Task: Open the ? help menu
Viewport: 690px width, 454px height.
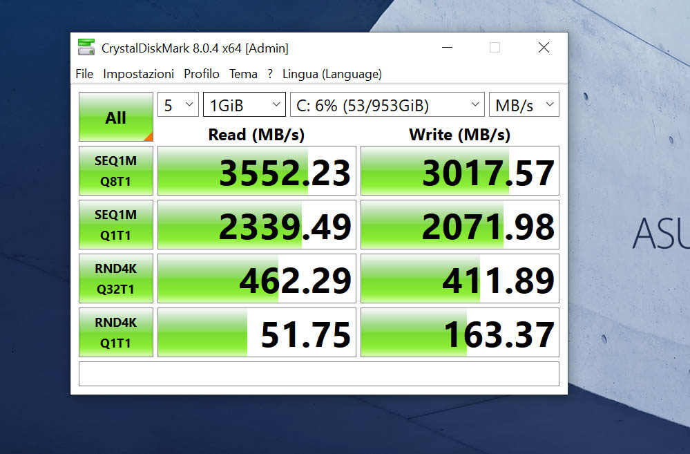Action: (x=270, y=74)
